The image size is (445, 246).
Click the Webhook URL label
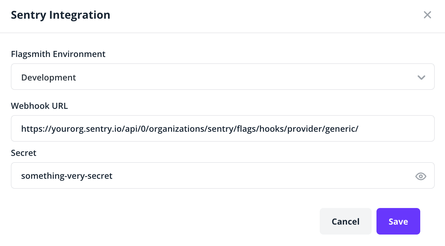[x=39, y=106]
